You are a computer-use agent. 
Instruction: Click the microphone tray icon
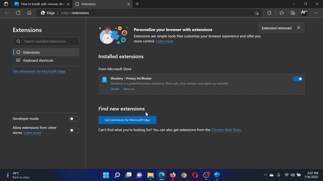(279, 175)
